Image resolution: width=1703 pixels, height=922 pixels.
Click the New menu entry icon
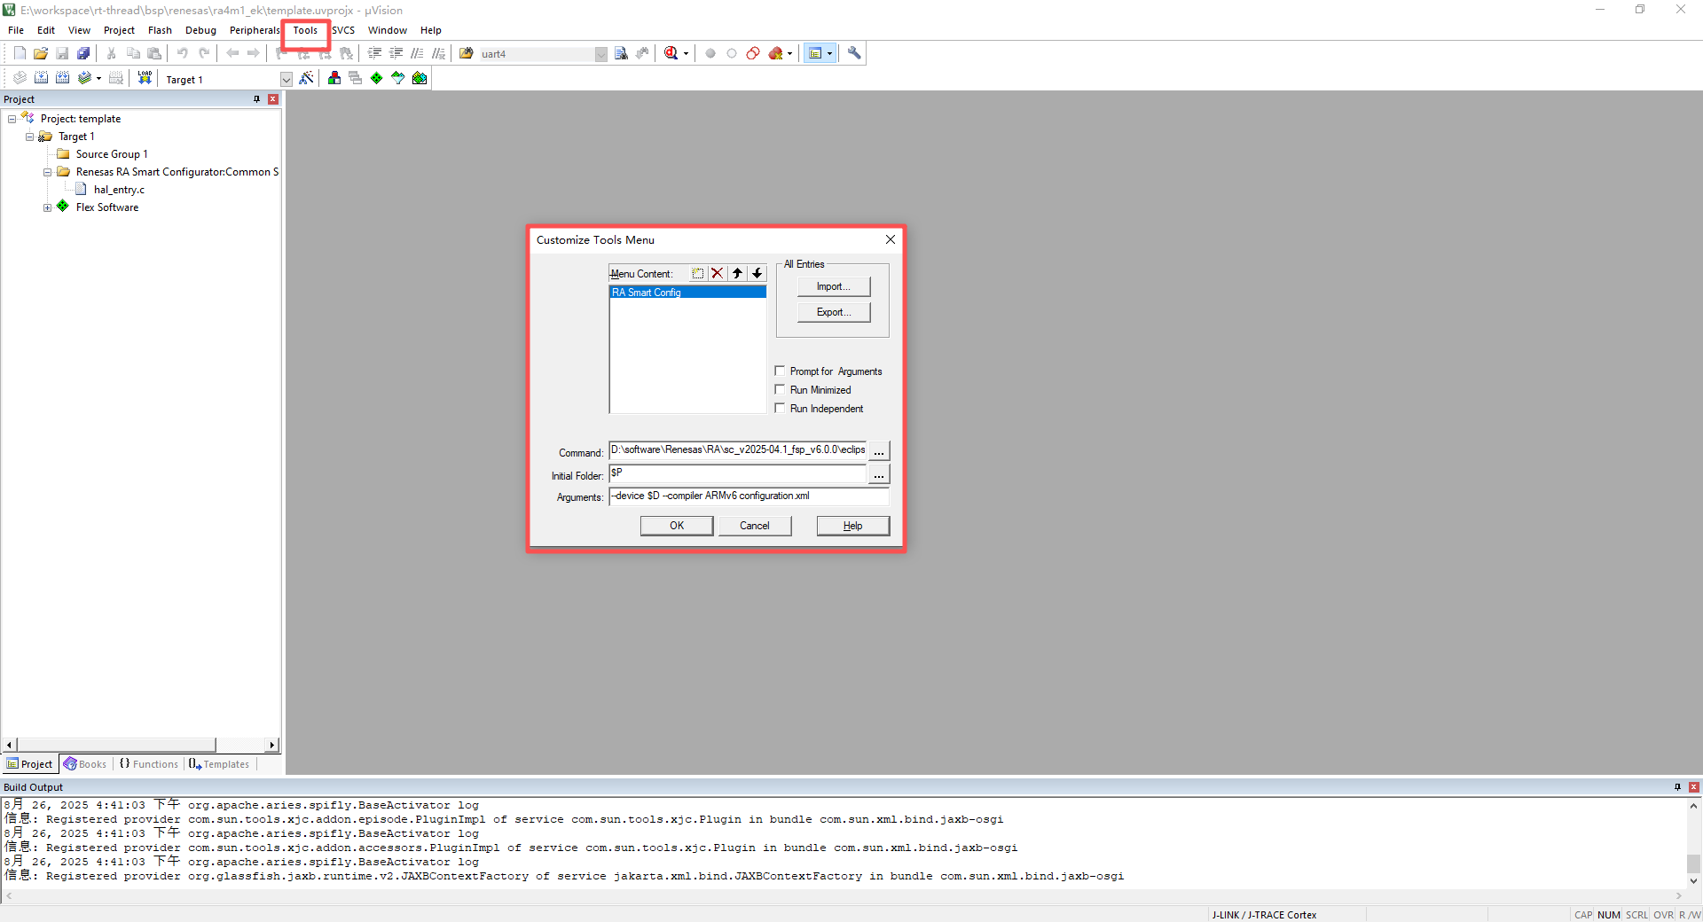pos(698,274)
